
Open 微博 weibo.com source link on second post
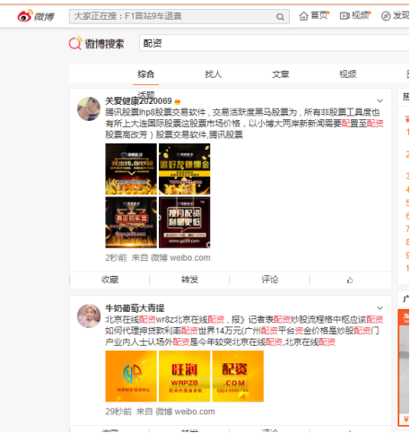click(185, 411)
